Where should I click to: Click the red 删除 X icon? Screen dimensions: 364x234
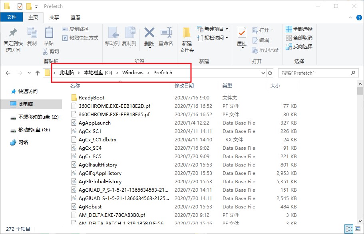[x=149, y=32]
